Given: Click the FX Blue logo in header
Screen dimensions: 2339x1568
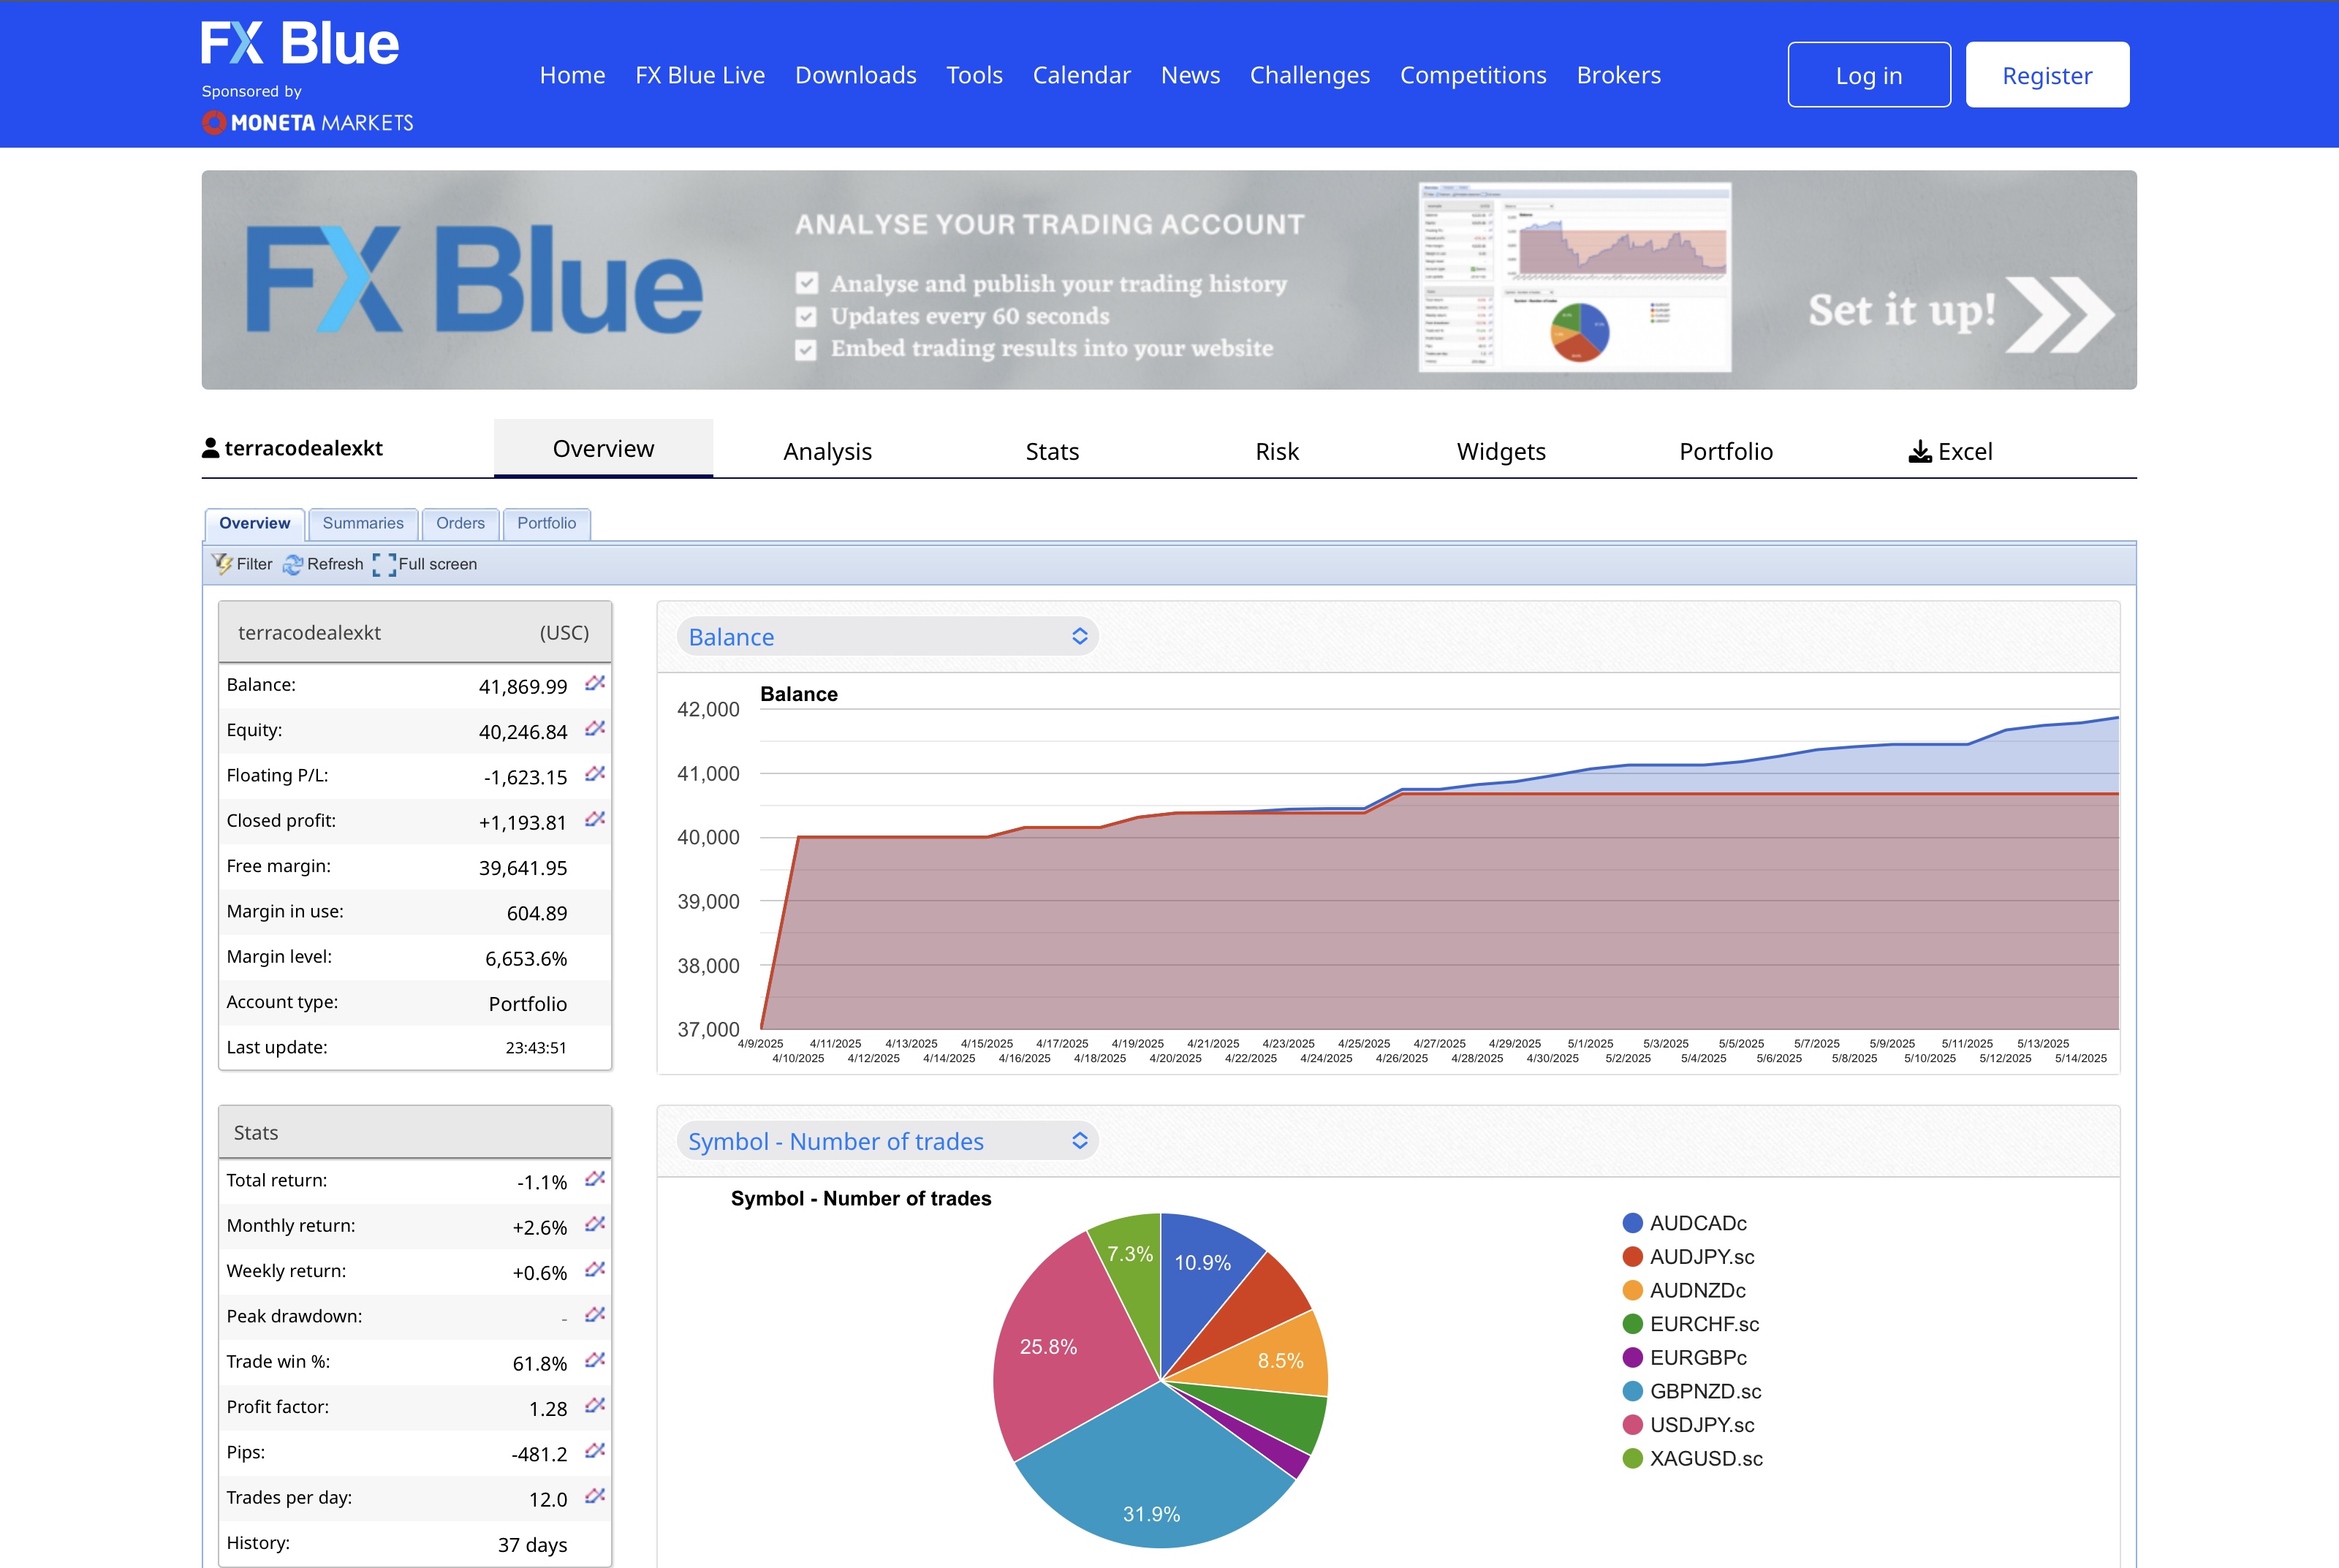Looking at the screenshot, I should click(300, 44).
